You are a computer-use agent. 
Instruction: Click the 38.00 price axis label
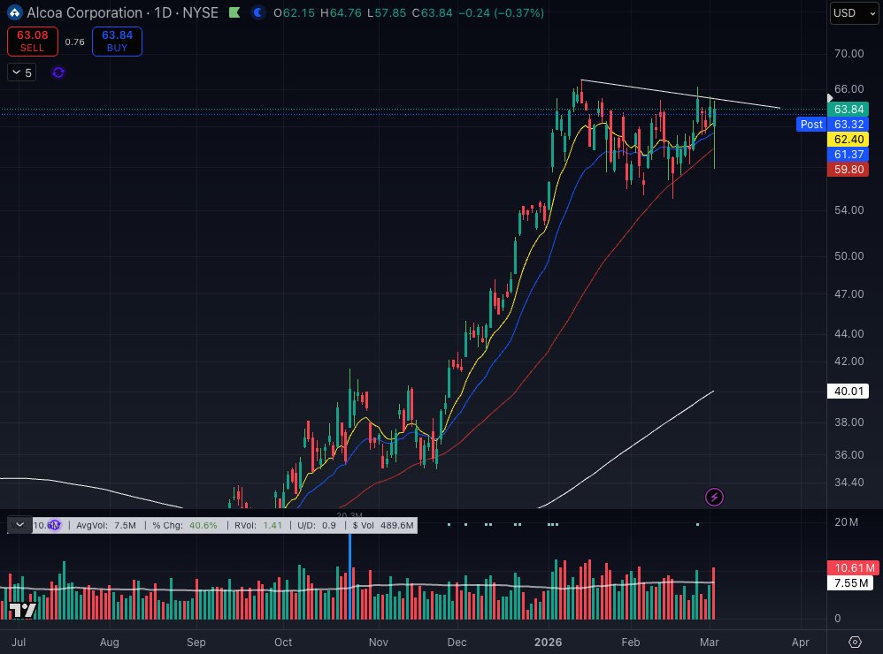coord(848,422)
